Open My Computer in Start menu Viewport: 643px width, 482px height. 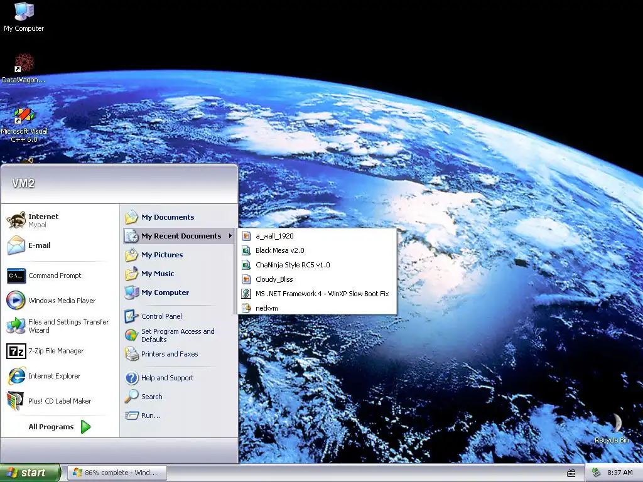pos(178,292)
